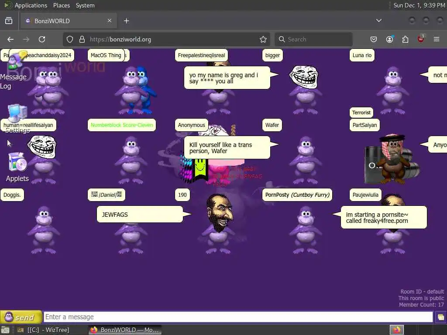Click the /Daniel/ name tag
Screen dimensions: 447x335
pos(107,195)
